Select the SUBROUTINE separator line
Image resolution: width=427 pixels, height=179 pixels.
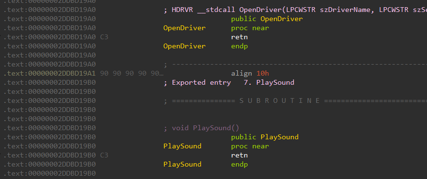click(x=295, y=101)
